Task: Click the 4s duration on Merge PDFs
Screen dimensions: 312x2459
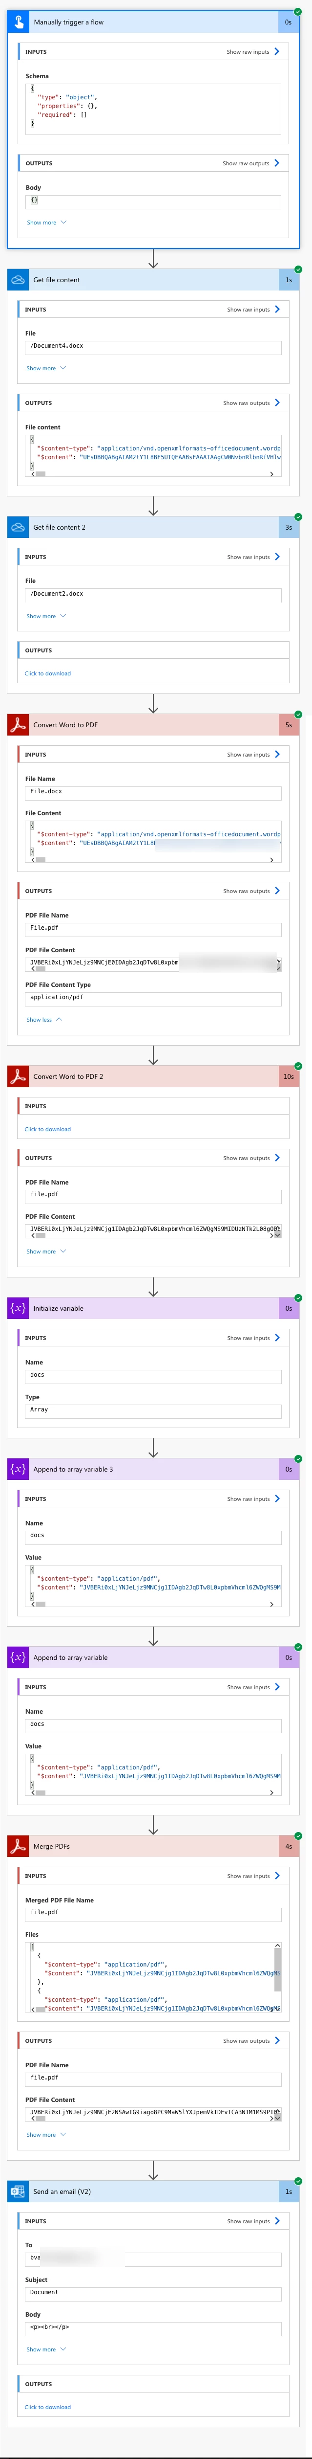Action: 288,1846
